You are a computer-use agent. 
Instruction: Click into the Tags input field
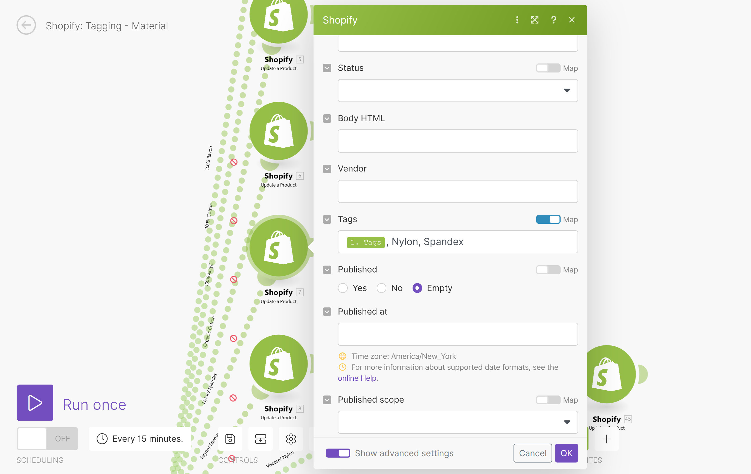click(x=458, y=242)
